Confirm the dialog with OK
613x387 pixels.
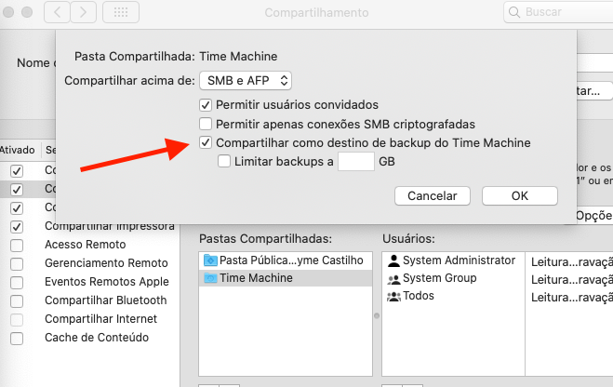coord(519,195)
